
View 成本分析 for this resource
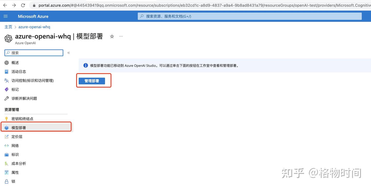(x=19, y=163)
